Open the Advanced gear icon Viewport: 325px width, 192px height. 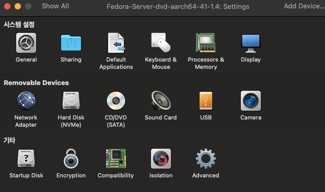(206, 159)
